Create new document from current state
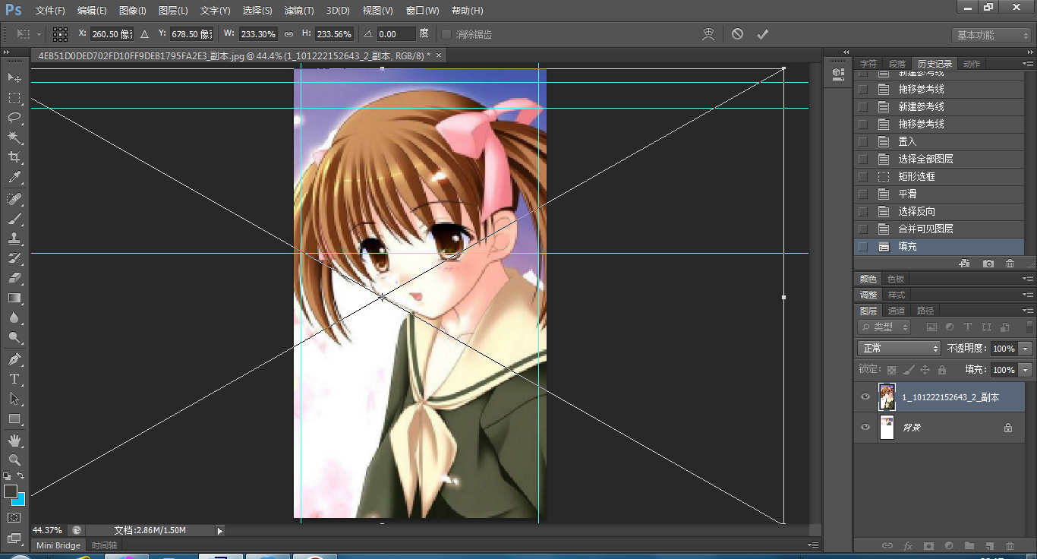 (965, 264)
